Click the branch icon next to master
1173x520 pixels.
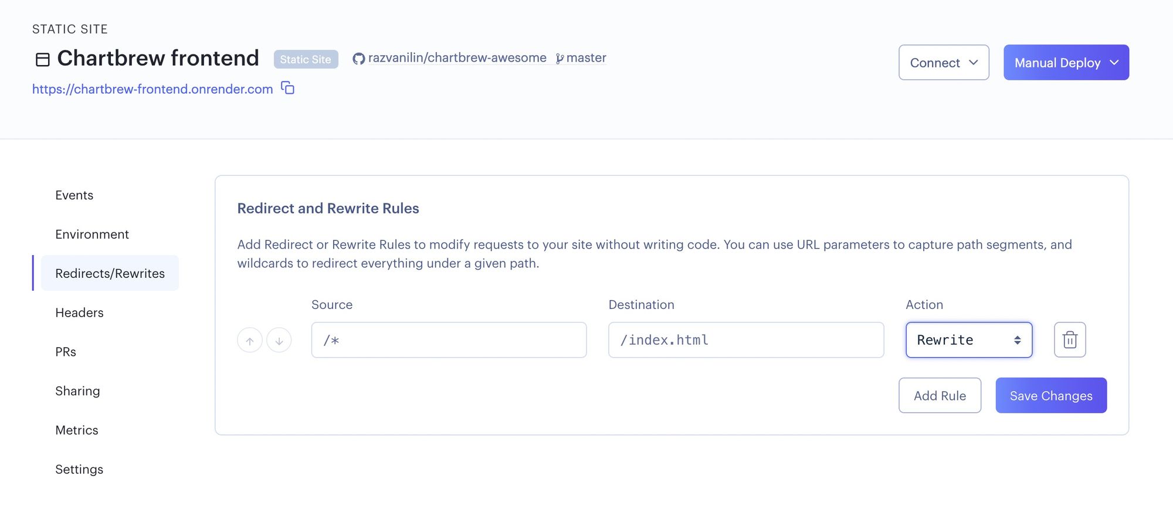click(560, 59)
